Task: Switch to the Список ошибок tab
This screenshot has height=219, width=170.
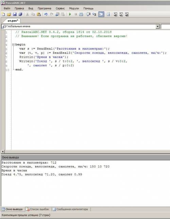Action: [38, 209]
